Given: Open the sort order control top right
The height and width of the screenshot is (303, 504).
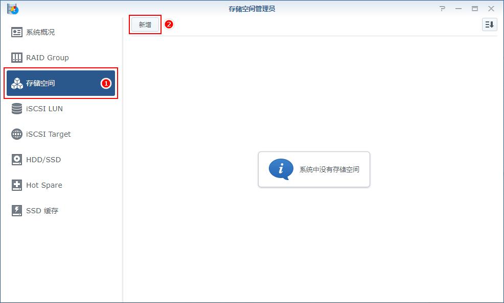Looking at the screenshot, I should (x=489, y=24).
